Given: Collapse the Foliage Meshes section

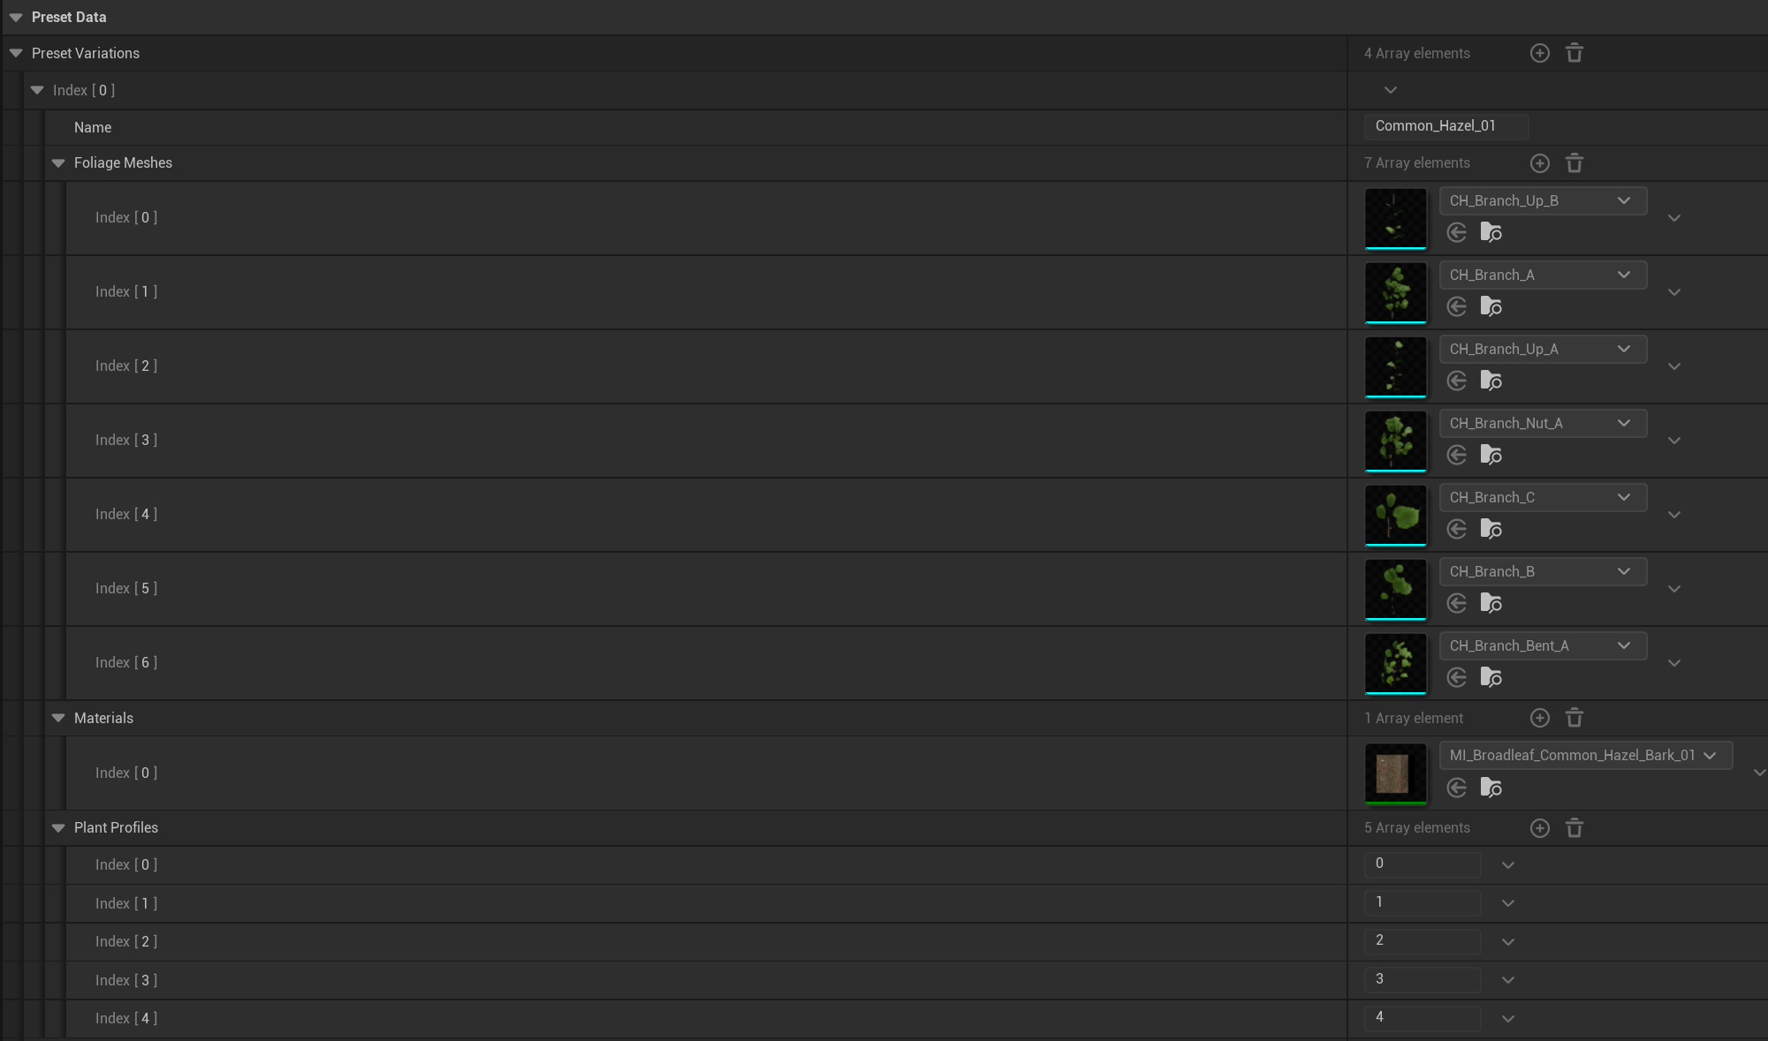Looking at the screenshot, I should 58,163.
